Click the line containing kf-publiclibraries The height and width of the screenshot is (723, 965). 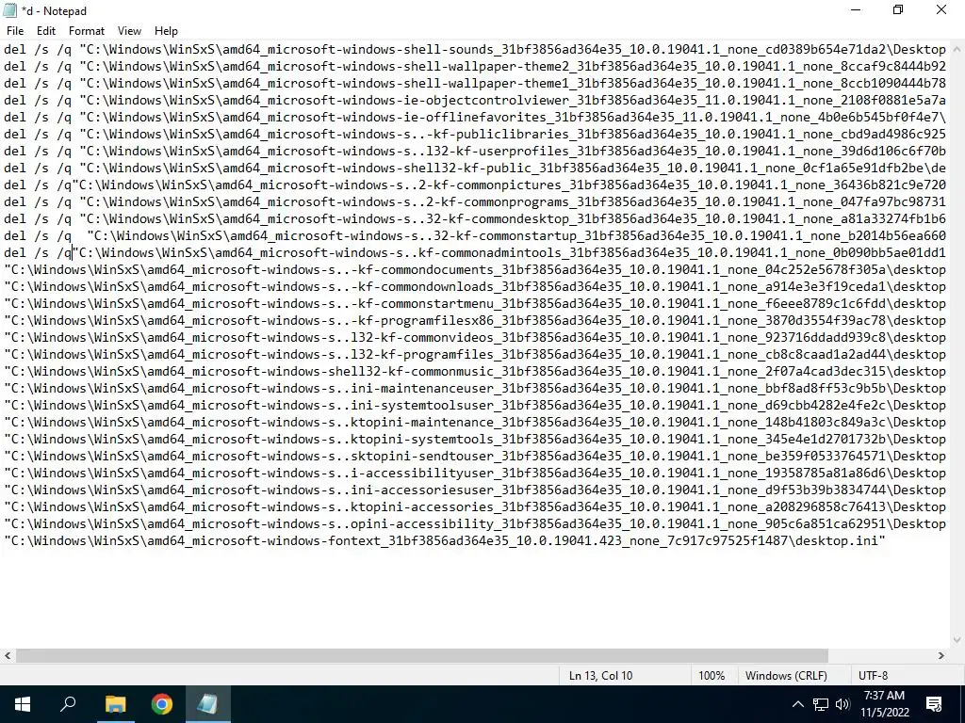[475, 134]
